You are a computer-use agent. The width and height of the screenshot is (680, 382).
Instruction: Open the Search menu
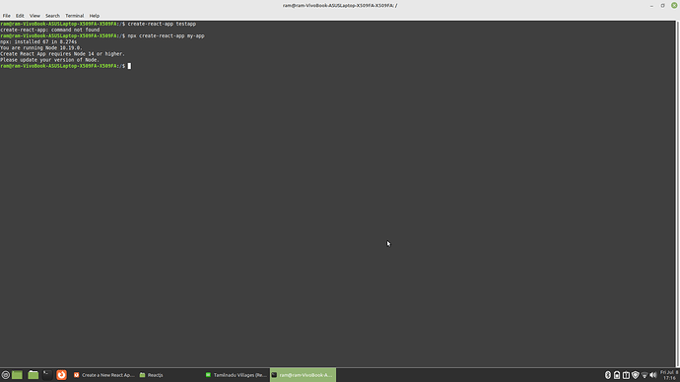[52, 16]
